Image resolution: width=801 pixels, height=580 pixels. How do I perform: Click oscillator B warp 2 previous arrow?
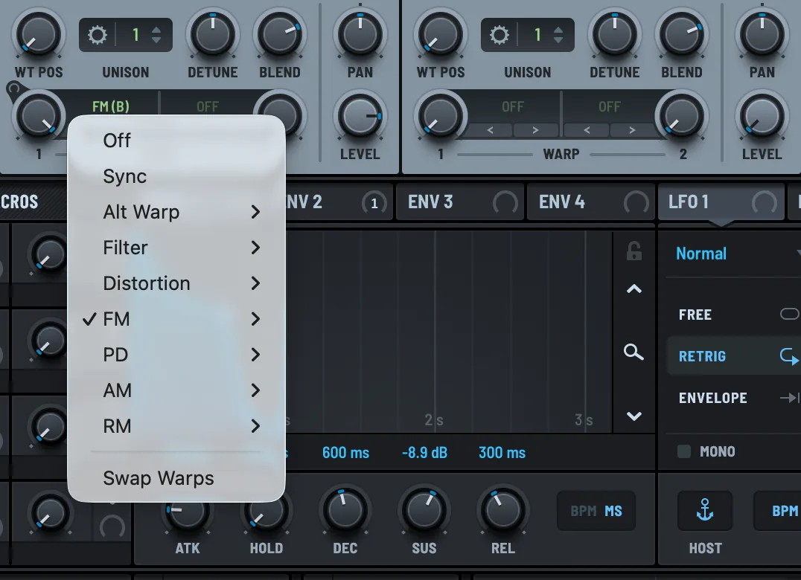tap(587, 130)
